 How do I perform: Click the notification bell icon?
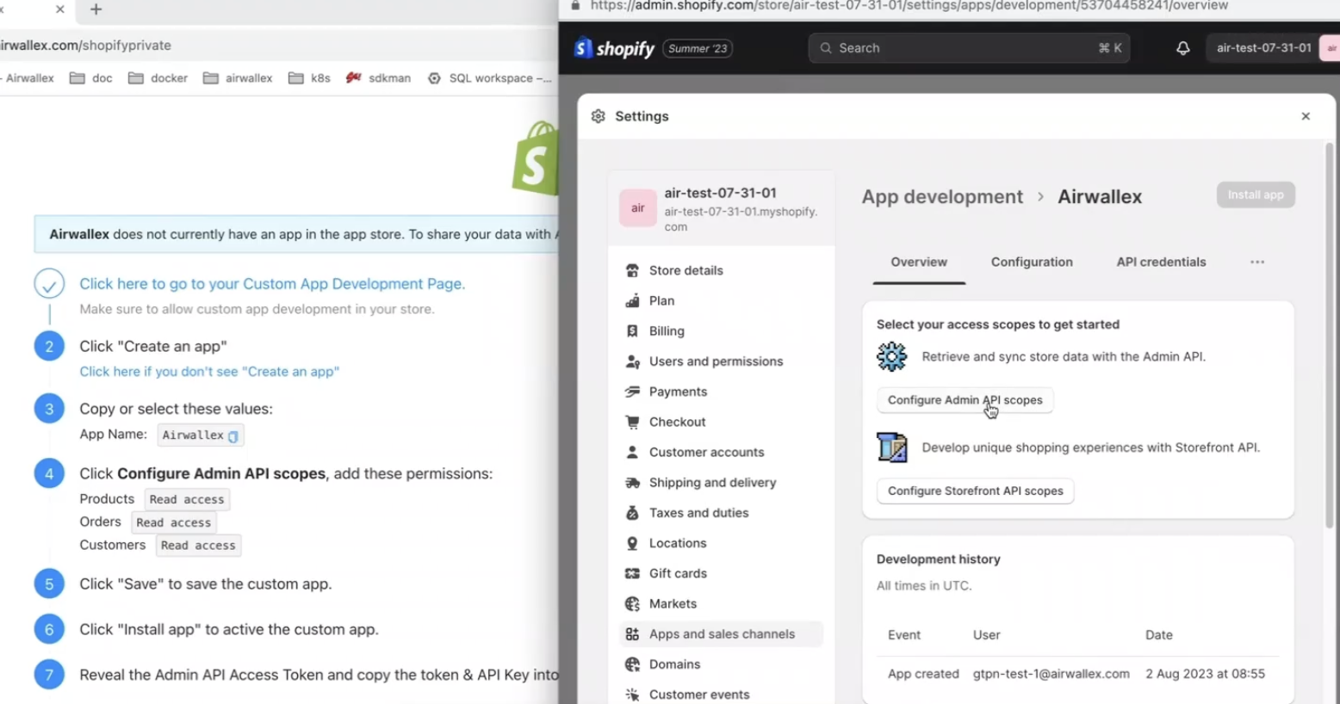1182,48
